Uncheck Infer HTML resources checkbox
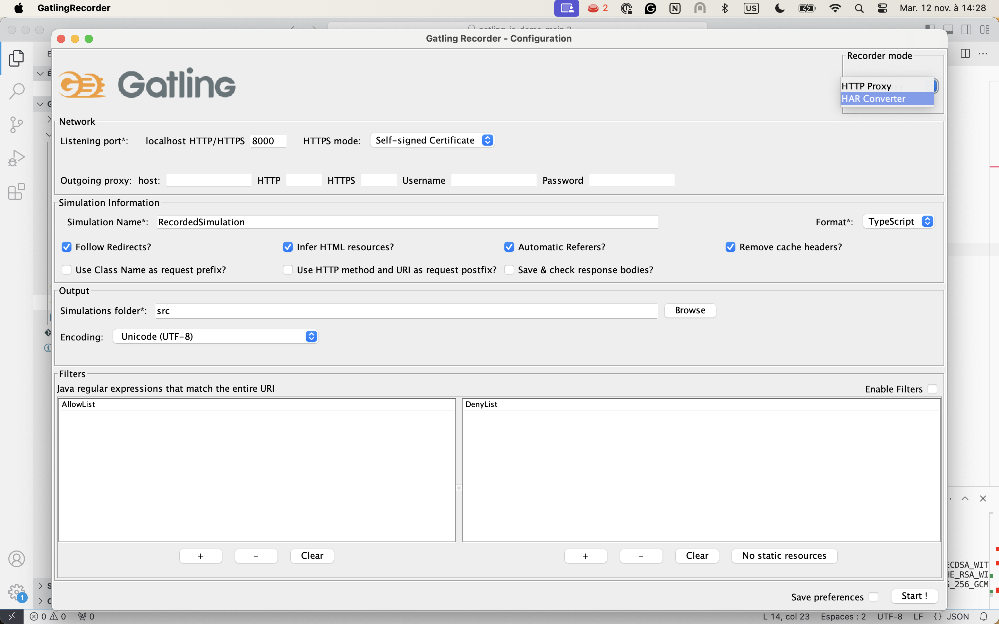Viewport: 999px width, 624px height. tap(288, 247)
